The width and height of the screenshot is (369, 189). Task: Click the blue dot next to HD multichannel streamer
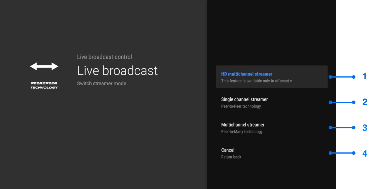(x=330, y=77)
